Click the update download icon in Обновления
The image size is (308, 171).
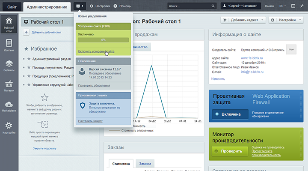coord(82,72)
